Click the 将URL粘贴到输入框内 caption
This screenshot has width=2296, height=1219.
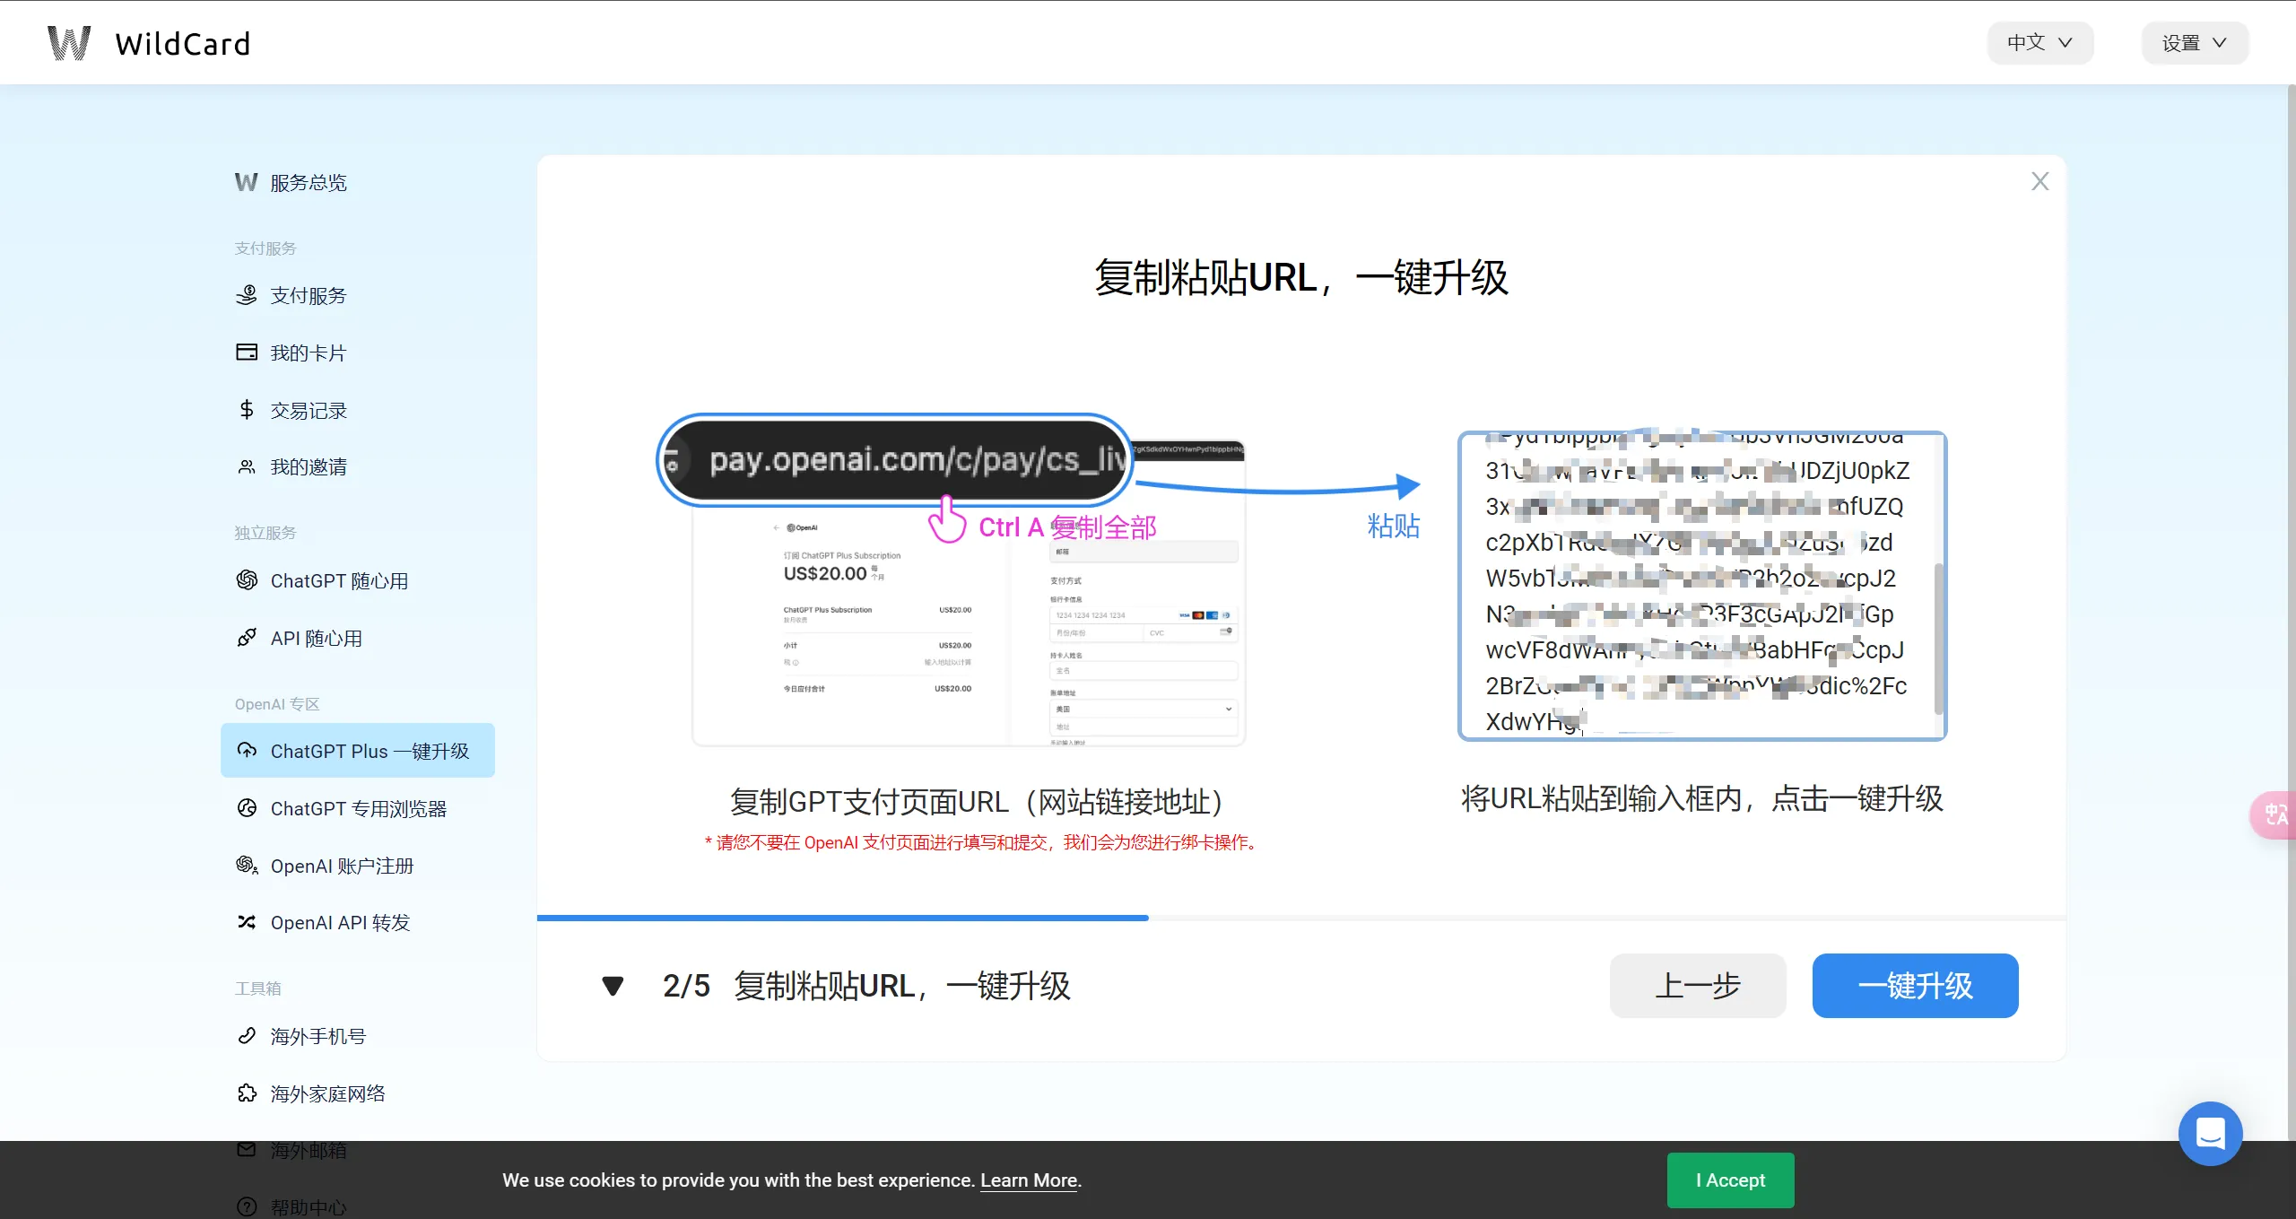point(1701,797)
